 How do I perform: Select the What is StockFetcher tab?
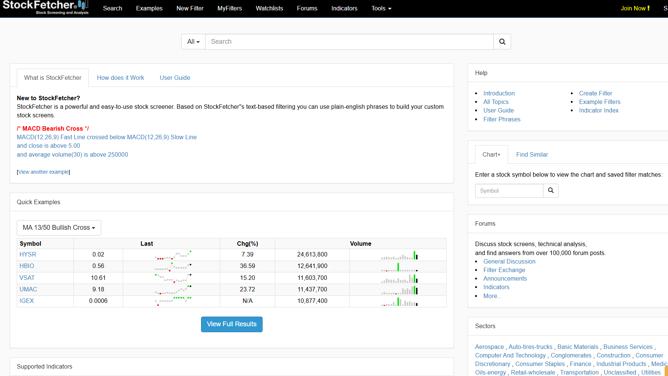[53, 78]
